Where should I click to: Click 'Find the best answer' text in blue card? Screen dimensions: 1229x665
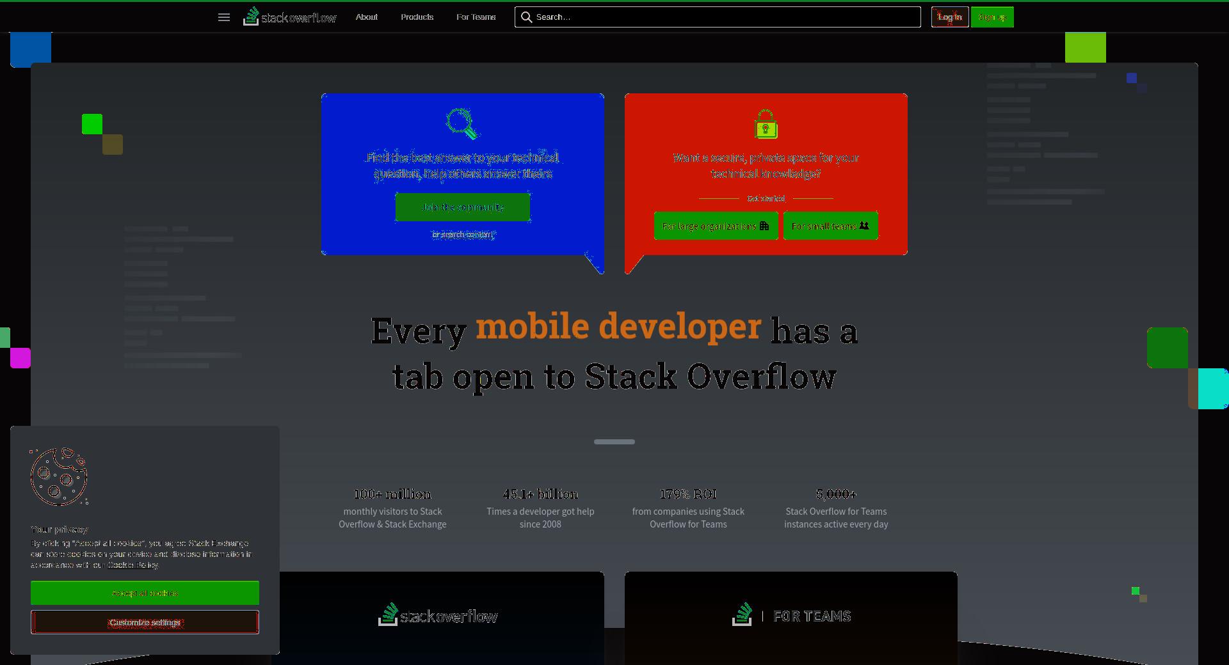463,166
